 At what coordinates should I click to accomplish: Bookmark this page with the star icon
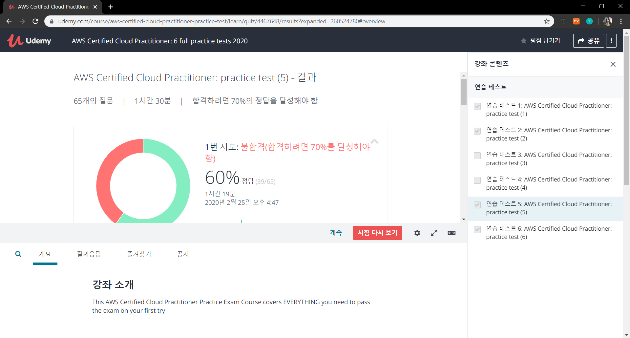547,21
